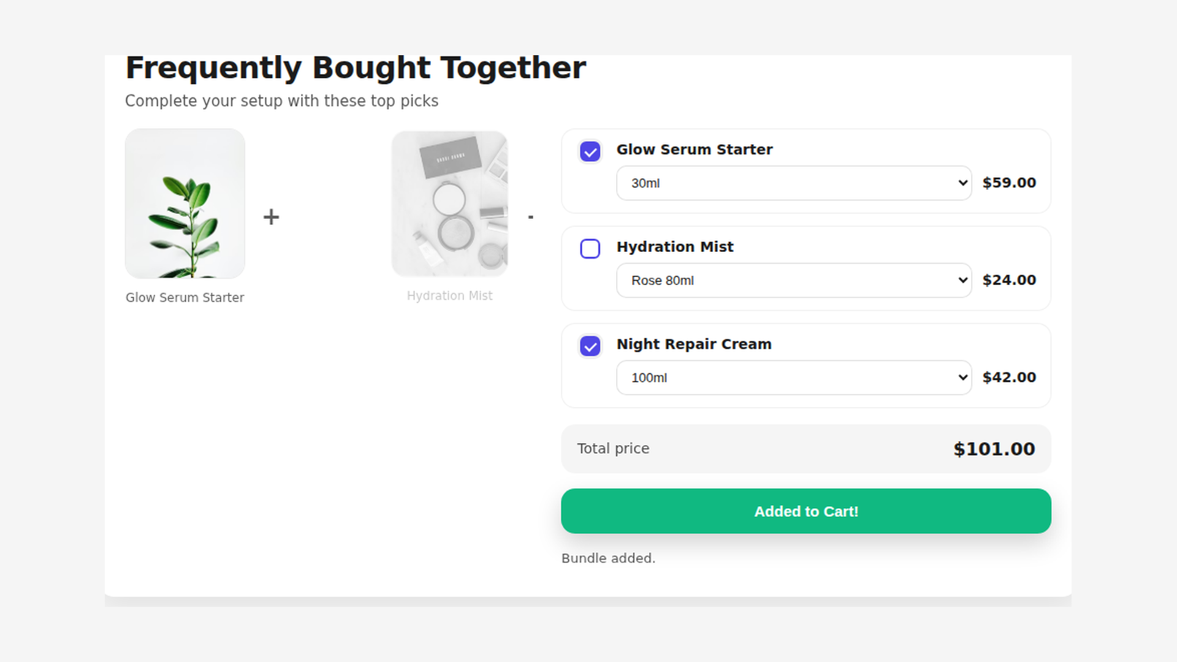Click the $24.00 price next to Hydration Mist

tap(1010, 280)
